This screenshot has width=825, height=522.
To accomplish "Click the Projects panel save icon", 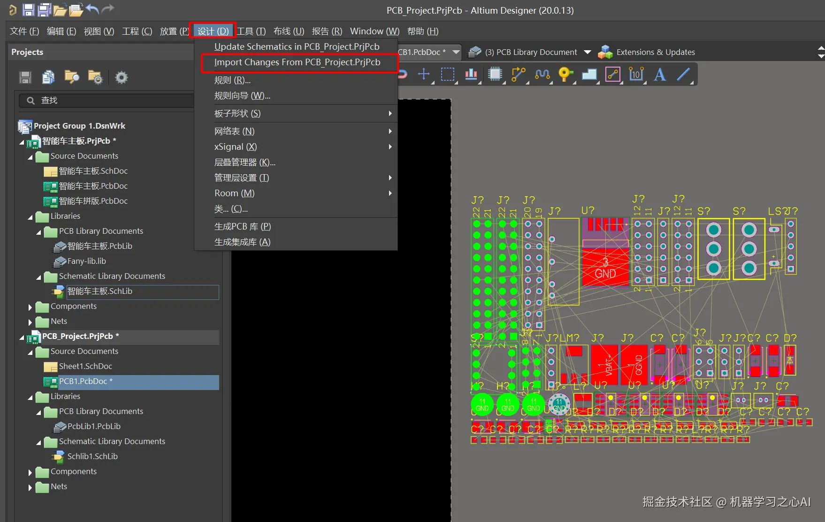I will (x=25, y=77).
